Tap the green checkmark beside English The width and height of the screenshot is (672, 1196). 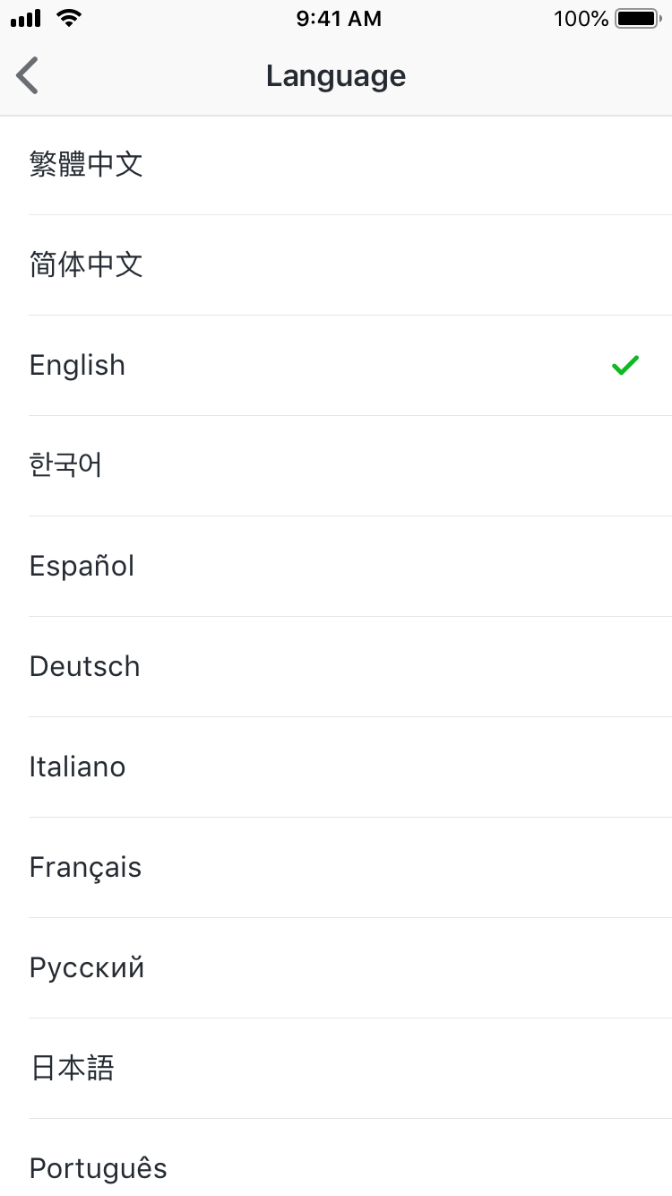point(625,365)
